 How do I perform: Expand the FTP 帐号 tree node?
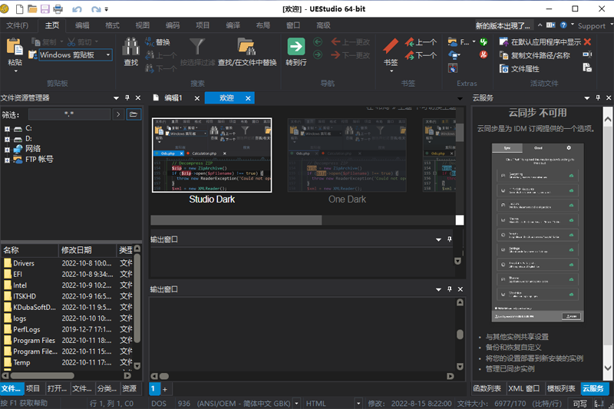pos(7,160)
